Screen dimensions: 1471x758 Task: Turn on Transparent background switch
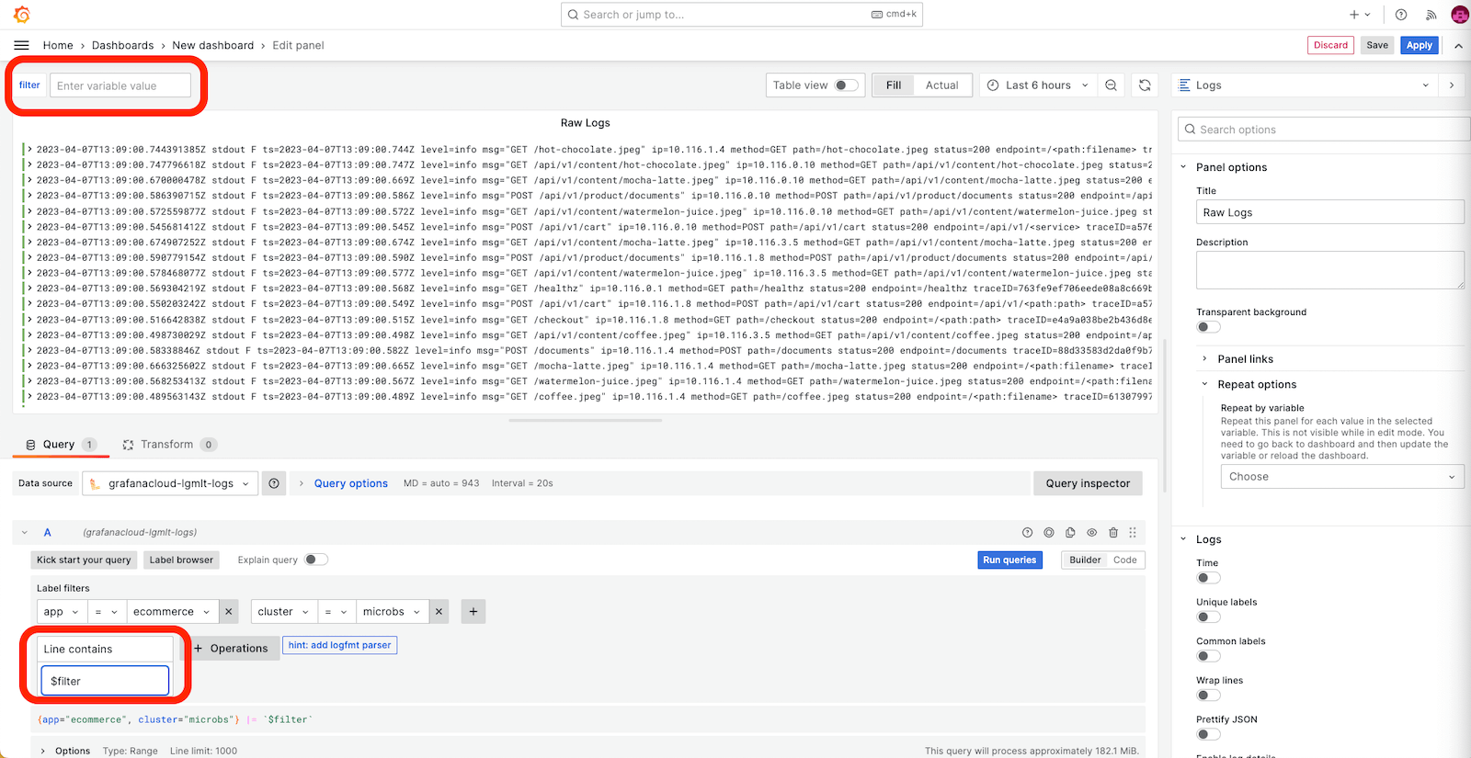click(x=1208, y=327)
